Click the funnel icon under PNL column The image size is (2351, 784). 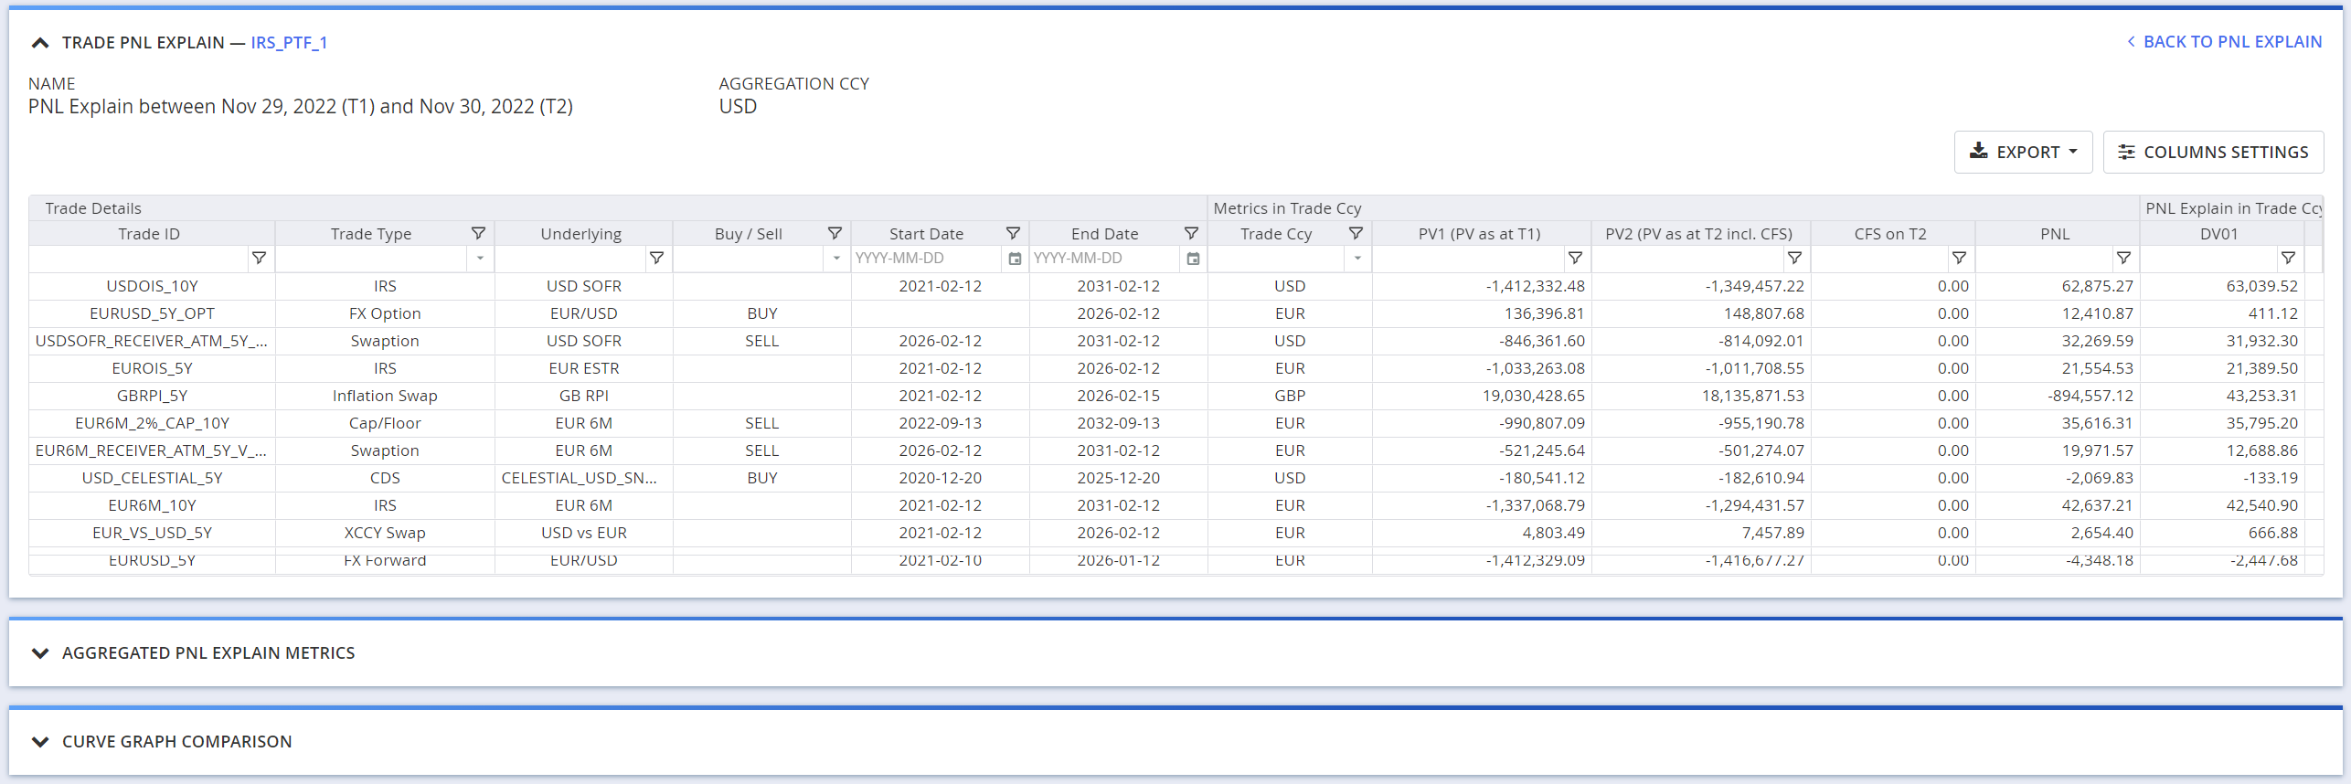tap(2123, 259)
